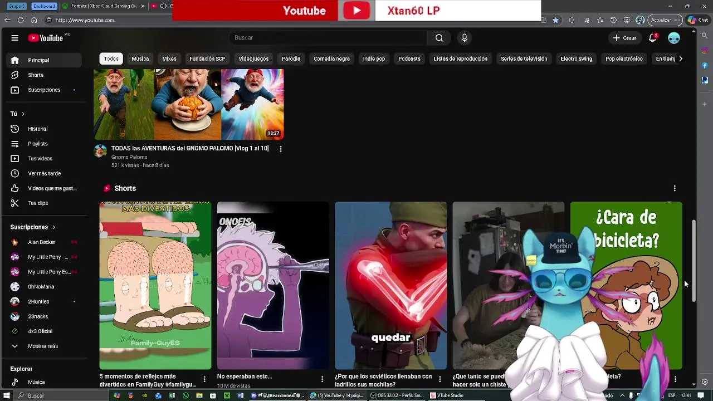Viewport: 713px width, 401px height.
Task: Open options menu for Gnomo Palomo video
Action: tap(280, 149)
